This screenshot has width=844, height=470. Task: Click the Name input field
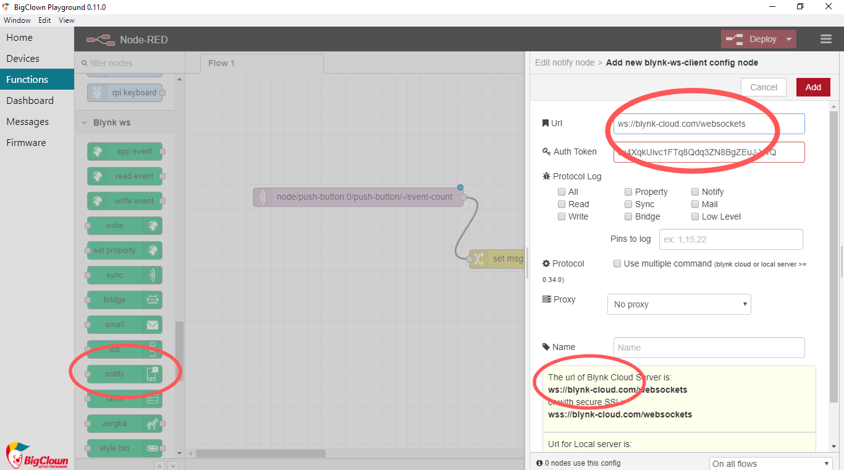click(x=709, y=348)
